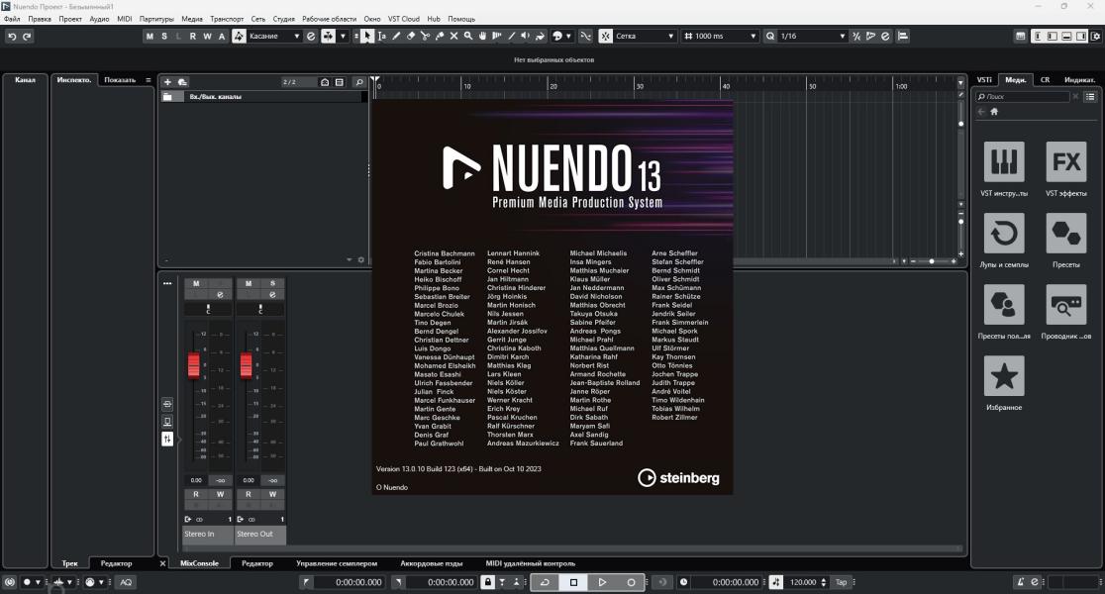Click the Stereo In channel name
The width and height of the screenshot is (1105, 594).
[x=207, y=535]
